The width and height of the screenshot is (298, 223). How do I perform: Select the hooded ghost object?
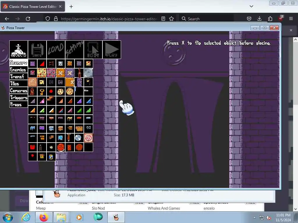[x=88, y=82]
